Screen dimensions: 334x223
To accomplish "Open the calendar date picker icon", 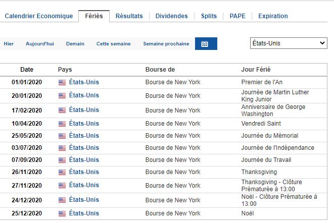I will pyautogui.click(x=206, y=44).
